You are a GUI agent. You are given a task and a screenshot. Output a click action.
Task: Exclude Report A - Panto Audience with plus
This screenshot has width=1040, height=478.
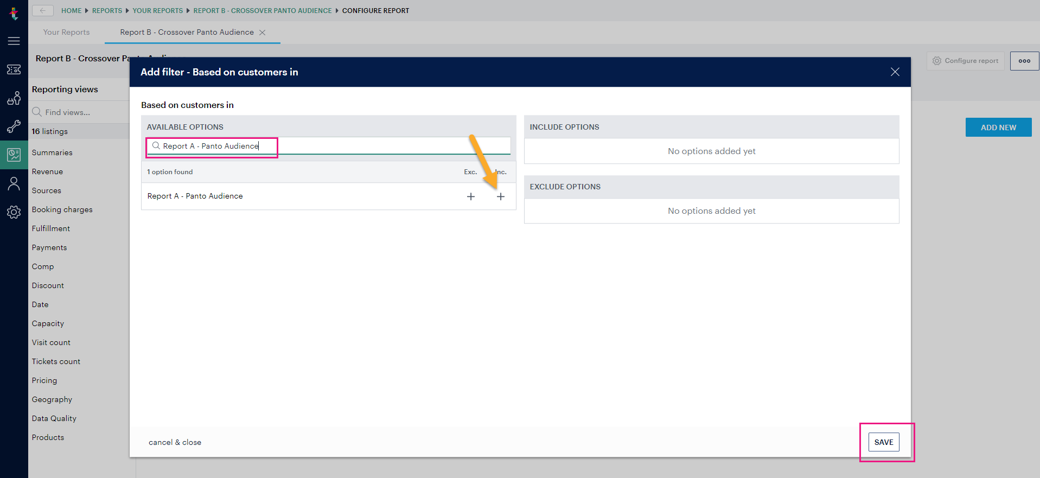click(x=471, y=196)
